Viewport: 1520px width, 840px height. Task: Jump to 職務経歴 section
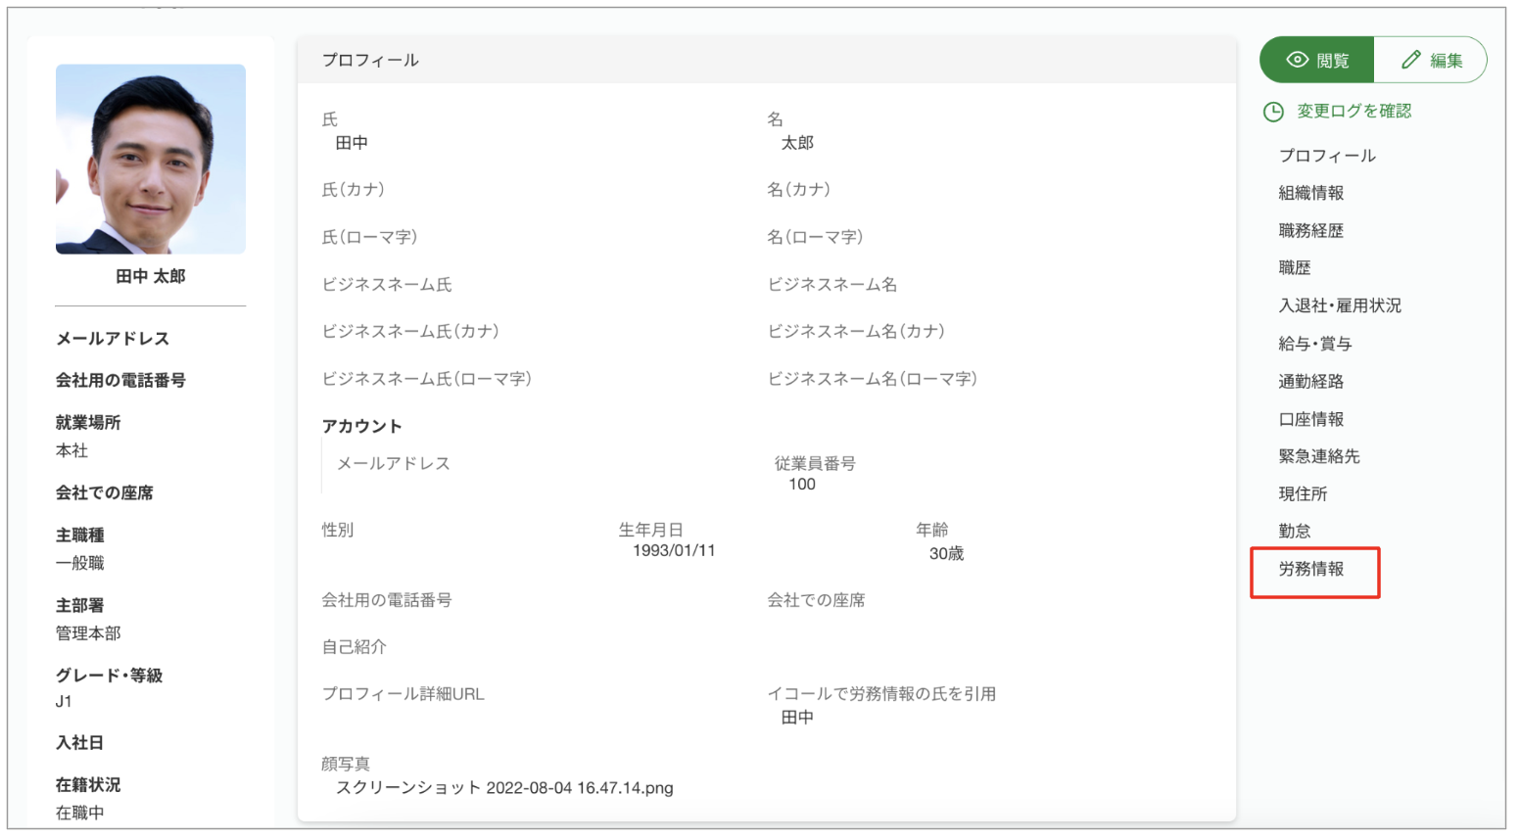pyautogui.click(x=1311, y=231)
